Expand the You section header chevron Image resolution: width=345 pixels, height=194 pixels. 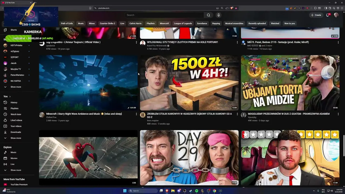10,96
